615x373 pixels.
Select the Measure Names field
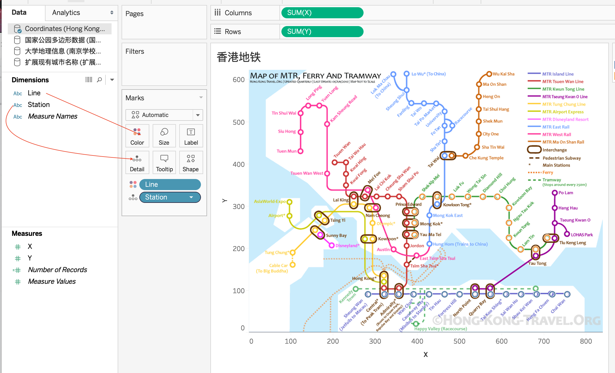pyautogui.click(x=53, y=116)
